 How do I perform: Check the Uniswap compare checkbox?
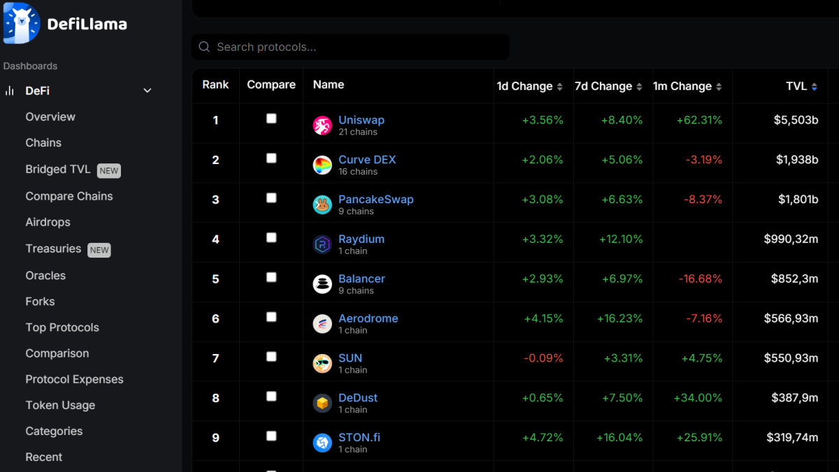tap(271, 119)
